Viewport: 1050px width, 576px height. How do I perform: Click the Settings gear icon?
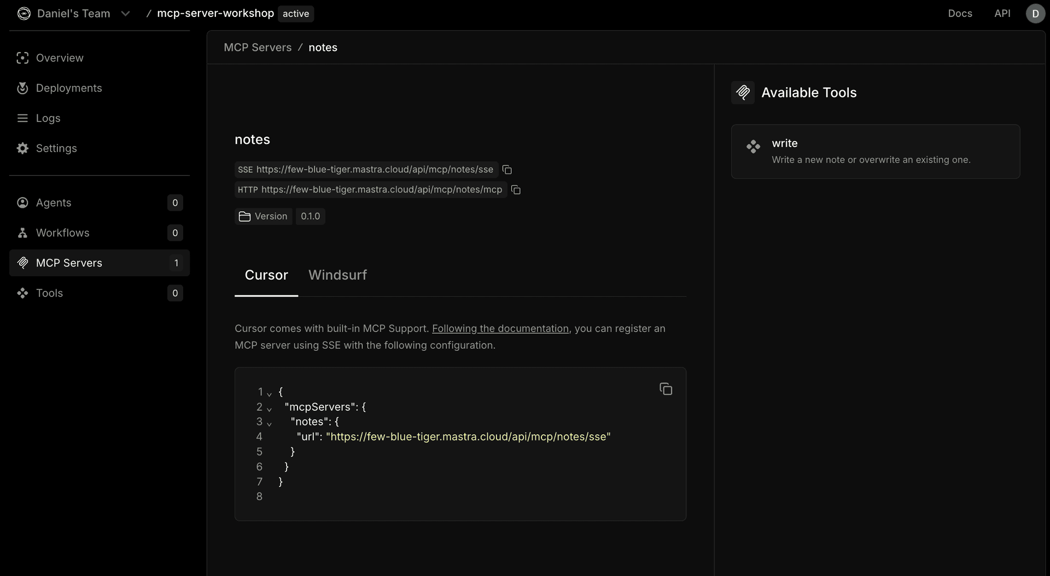tap(22, 148)
